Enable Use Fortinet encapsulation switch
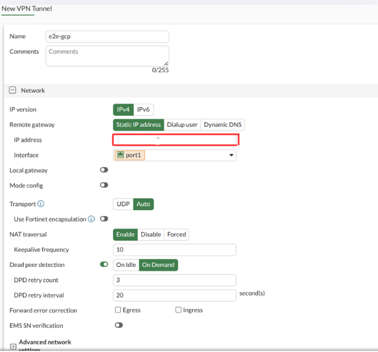Viewport: 378px width, 352px height. click(x=104, y=219)
